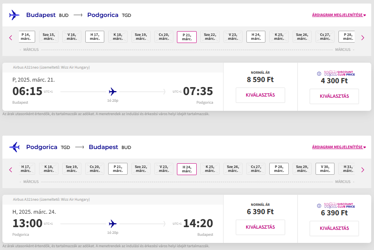Screen dimensions: 374x250
Task: Expand outbound price chart (Árdiagram megjelenítése)
Action: pyautogui.click(x=339, y=15)
